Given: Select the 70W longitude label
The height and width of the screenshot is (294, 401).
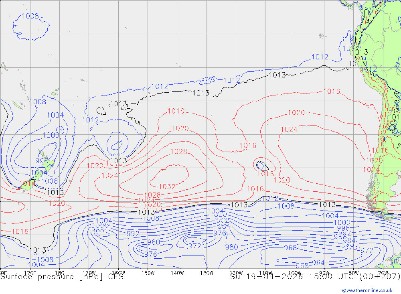Looking at the screenshot, I should (x=383, y=273).
